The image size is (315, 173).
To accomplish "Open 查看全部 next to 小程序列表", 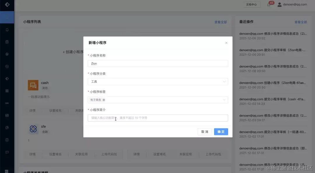I will click(220, 22).
